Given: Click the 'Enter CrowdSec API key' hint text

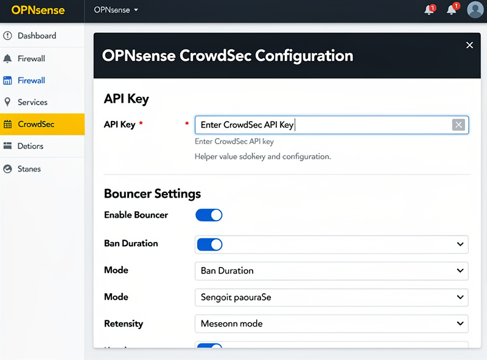Looking at the screenshot, I should coord(234,142).
